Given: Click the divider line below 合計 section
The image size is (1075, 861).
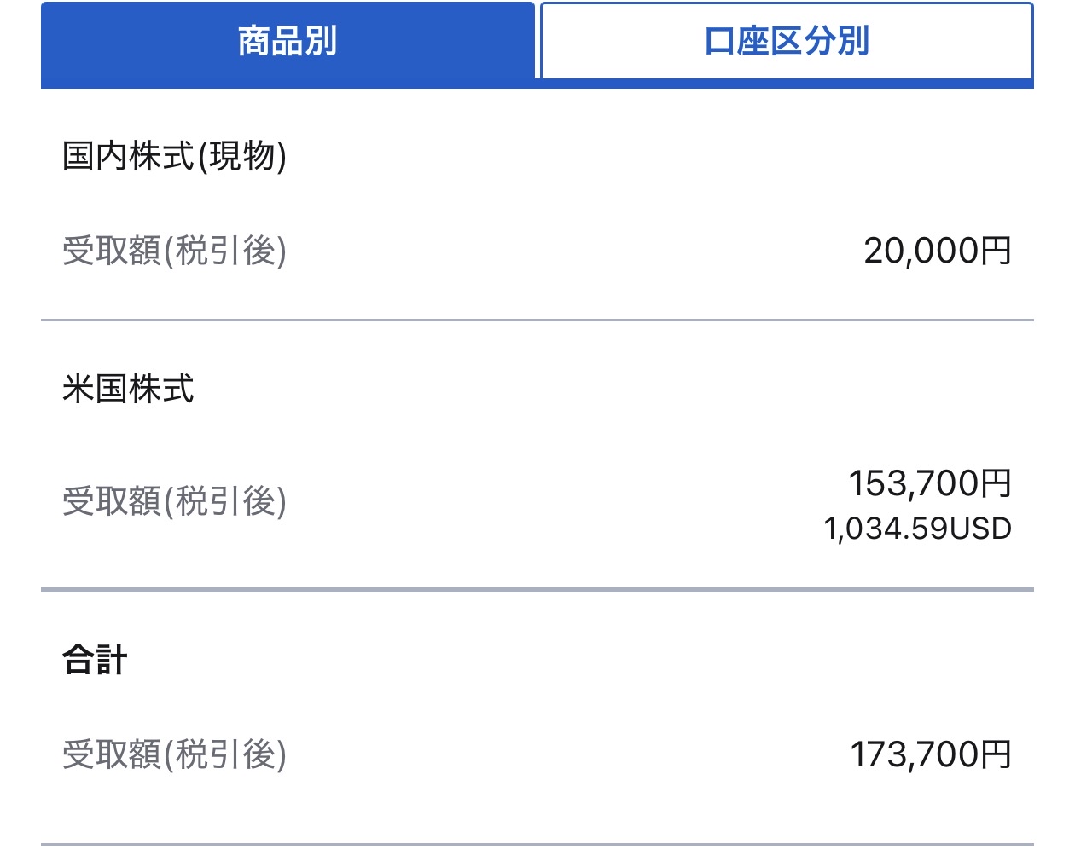Looking at the screenshot, I should pos(537,845).
